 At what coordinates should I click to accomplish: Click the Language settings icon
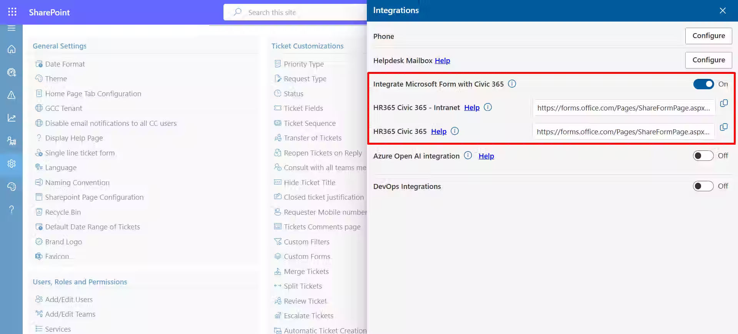pyautogui.click(x=39, y=167)
